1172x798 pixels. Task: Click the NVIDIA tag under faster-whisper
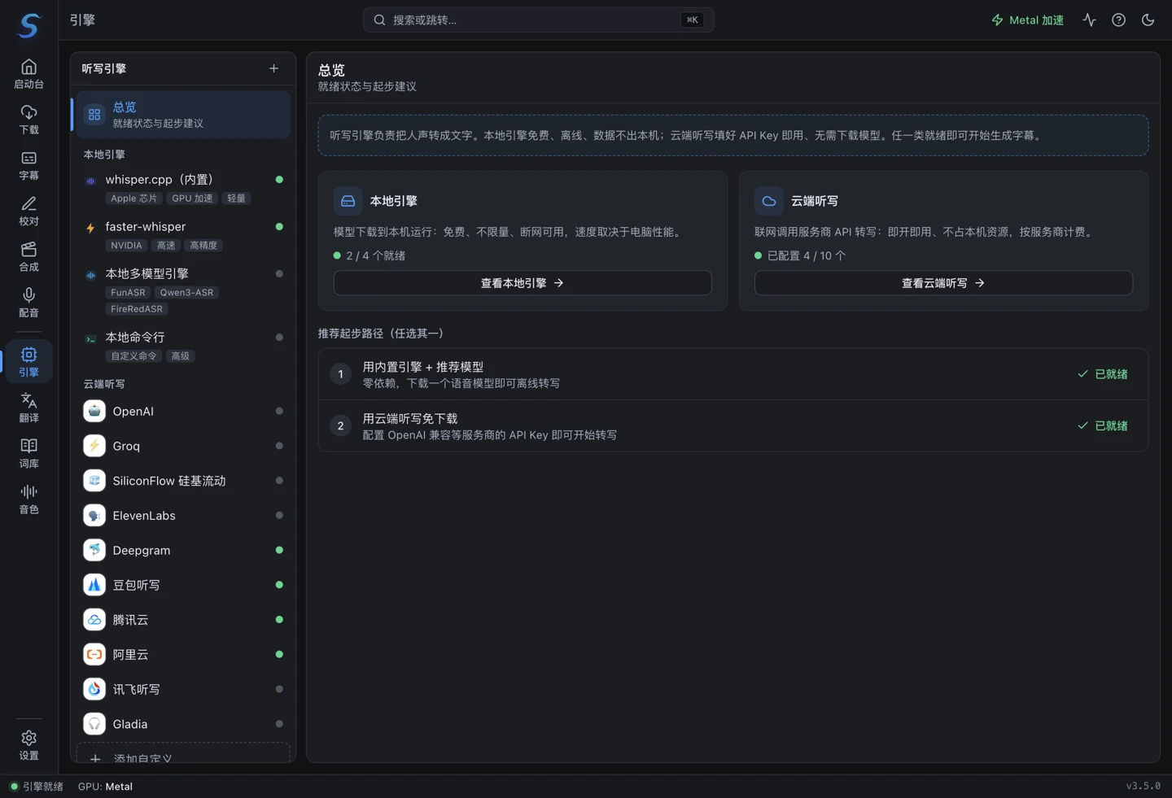click(126, 246)
